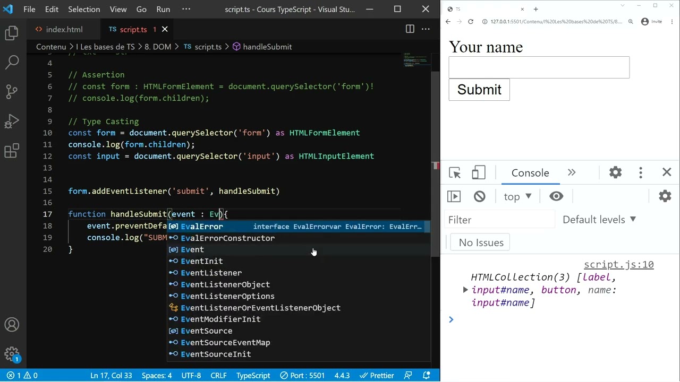Open the Search view in activity bar
The width and height of the screenshot is (680, 382).
point(12,62)
